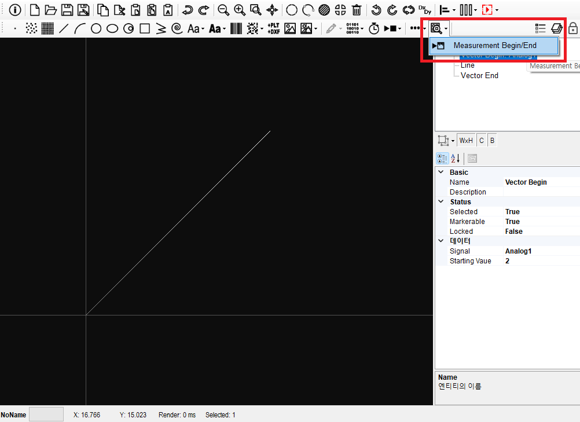This screenshot has width=580, height=422.
Task: Click the C button
Action: click(x=482, y=141)
